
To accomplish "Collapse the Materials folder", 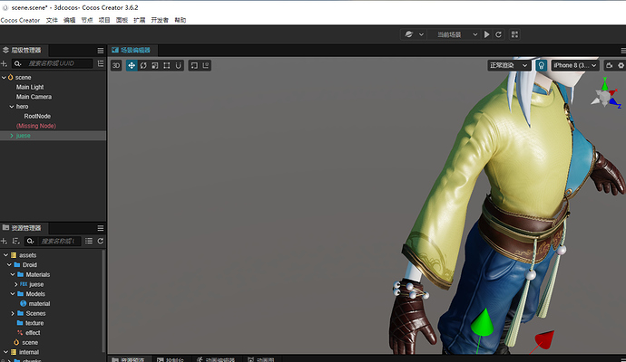I will click(13, 274).
